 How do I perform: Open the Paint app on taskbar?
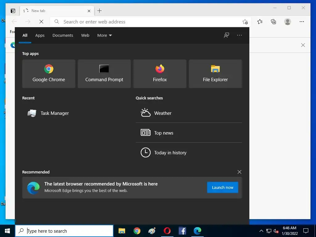[152, 231]
